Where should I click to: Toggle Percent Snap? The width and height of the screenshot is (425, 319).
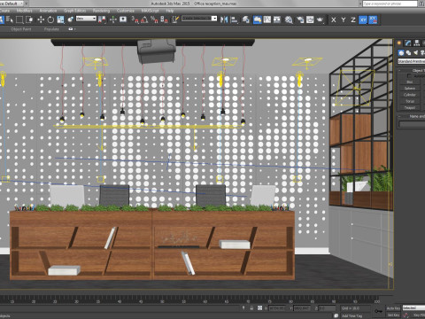154,19
